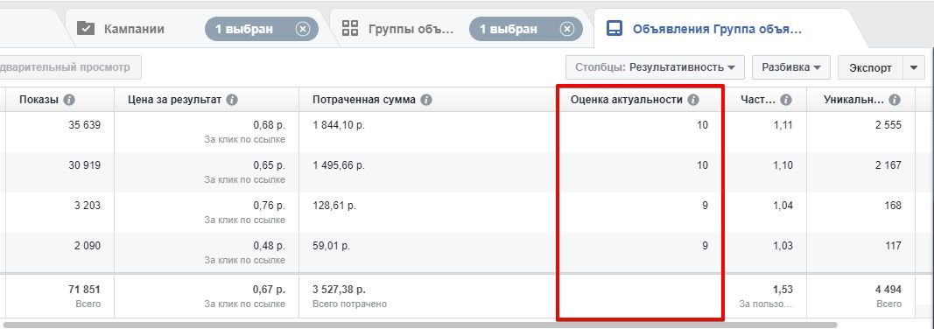934x329 pixels.
Task: Click info icon next to Частота column
Action: 786,100
